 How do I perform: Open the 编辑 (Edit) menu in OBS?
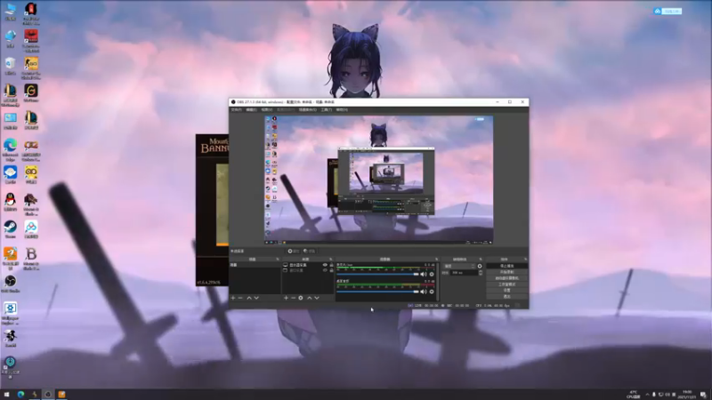pos(251,109)
